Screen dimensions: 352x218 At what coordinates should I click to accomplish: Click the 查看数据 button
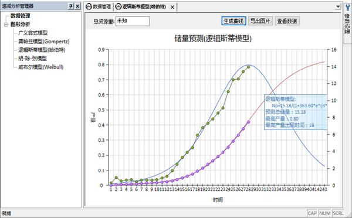pyautogui.click(x=287, y=21)
